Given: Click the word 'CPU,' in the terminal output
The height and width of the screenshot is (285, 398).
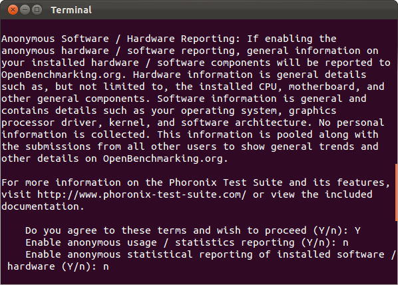Looking at the screenshot, I should [270, 87].
